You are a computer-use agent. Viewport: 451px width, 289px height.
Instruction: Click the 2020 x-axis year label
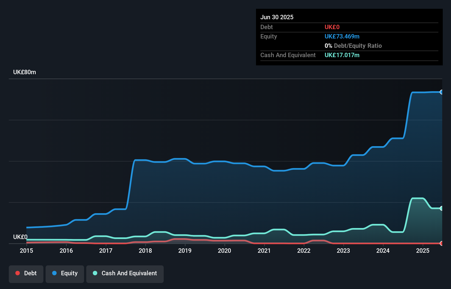tap(224, 251)
